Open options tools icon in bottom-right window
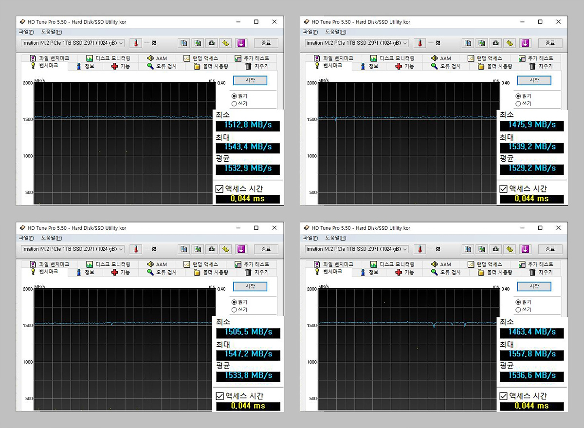This screenshot has width=584, height=428. (510, 249)
